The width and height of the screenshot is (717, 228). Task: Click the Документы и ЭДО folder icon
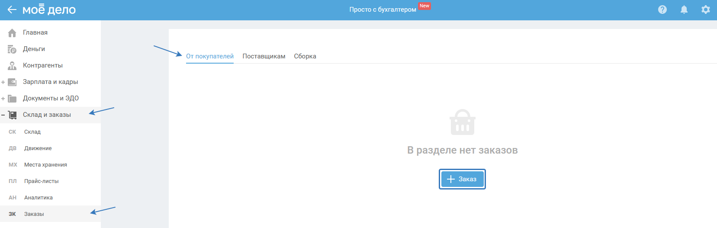(x=12, y=98)
